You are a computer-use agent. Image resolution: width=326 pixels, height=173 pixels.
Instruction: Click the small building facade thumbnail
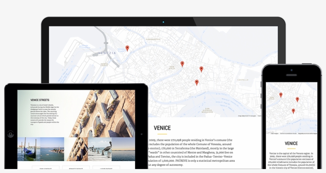[76, 149]
